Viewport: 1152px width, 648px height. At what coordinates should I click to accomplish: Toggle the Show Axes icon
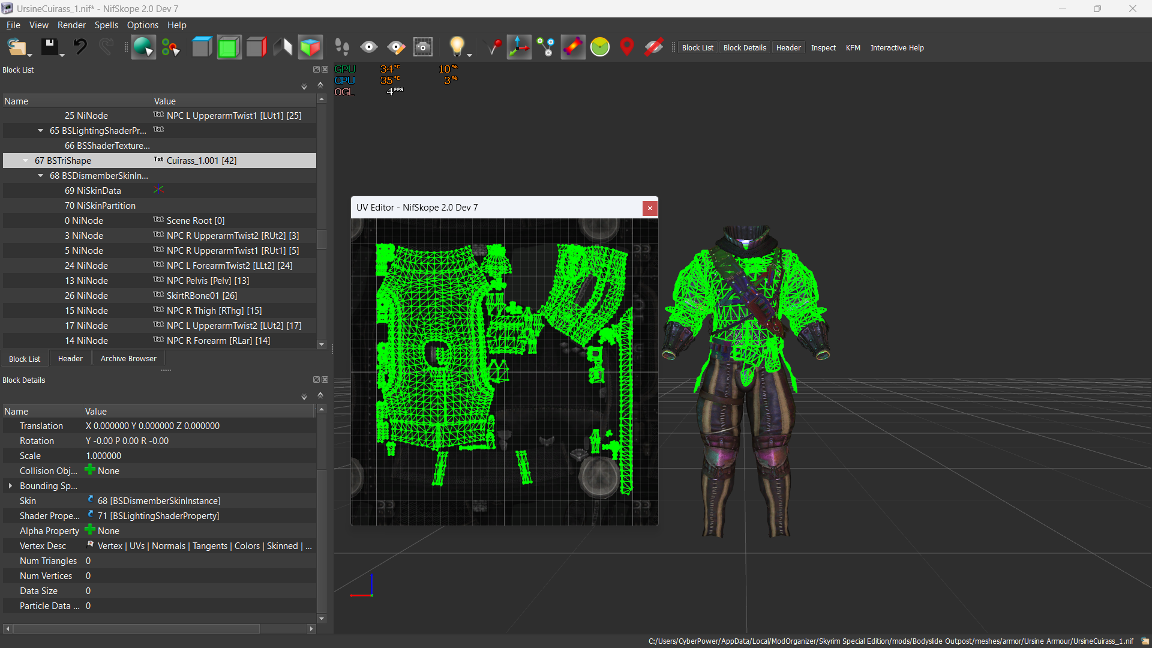click(519, 47)
